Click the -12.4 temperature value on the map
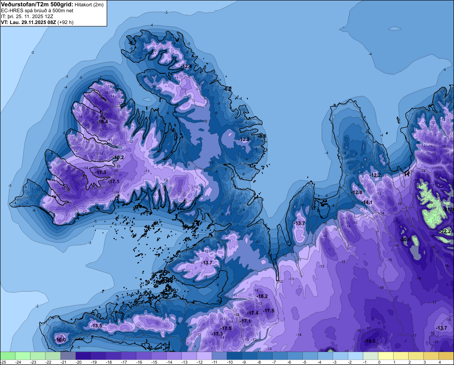 coord(186,67)
